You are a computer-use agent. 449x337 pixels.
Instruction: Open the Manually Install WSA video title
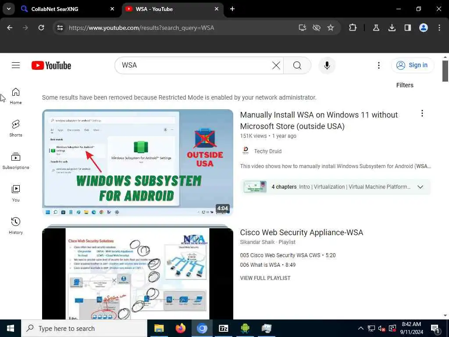tap(319, 120)
